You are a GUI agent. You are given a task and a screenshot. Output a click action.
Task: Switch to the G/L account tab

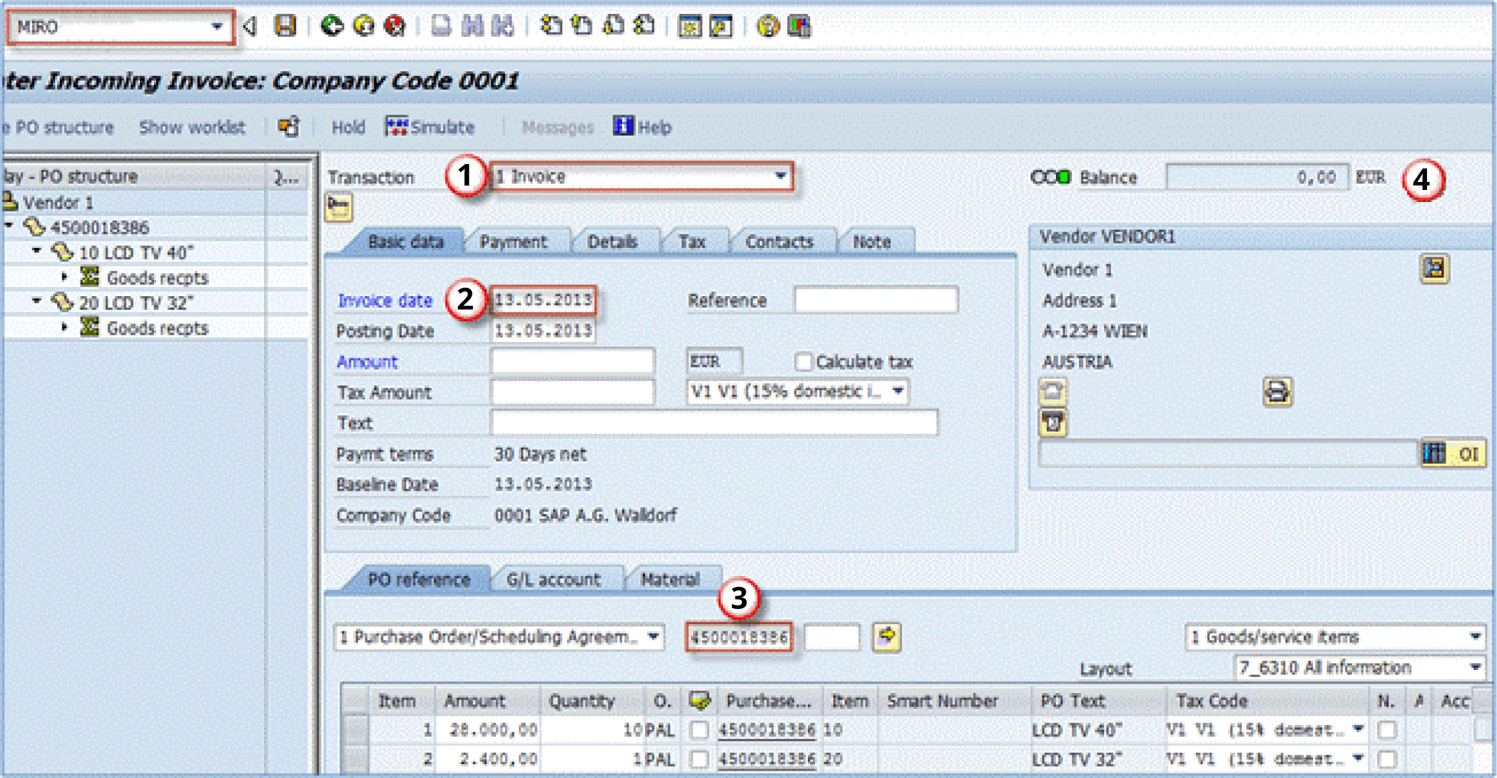pos(553,579)
